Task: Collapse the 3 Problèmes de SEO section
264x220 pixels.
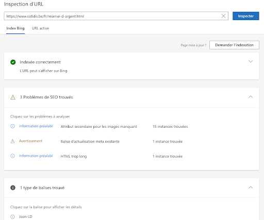Action: (x=251, y=97)
